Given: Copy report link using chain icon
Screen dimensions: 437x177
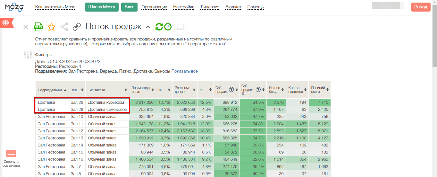Looking at the screenshot, I should click(x=77, y=27).
